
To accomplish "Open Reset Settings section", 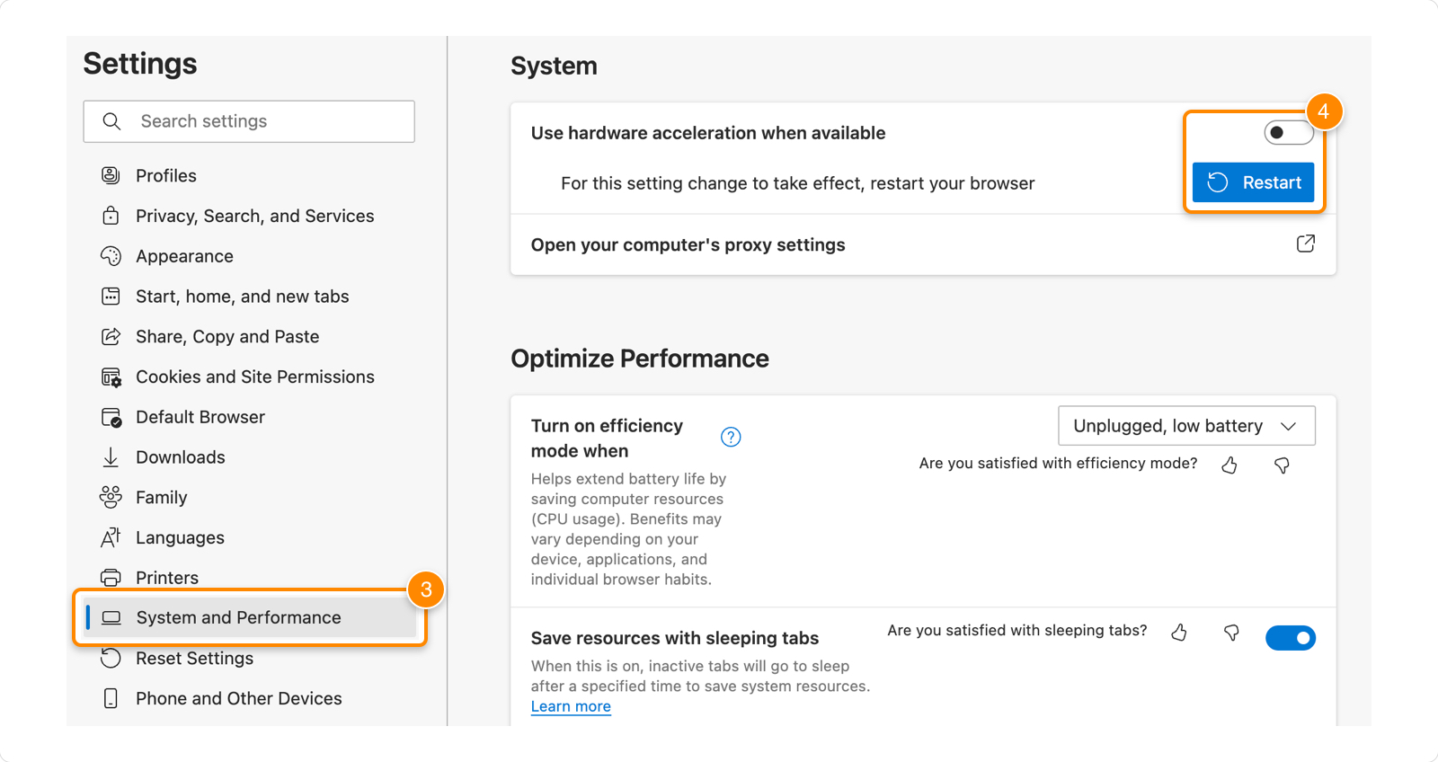I will tap(194, 659).
